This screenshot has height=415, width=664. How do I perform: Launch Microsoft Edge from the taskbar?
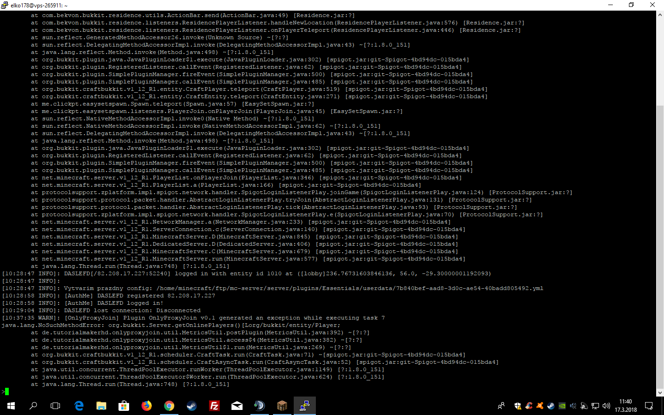pos(79,406)
